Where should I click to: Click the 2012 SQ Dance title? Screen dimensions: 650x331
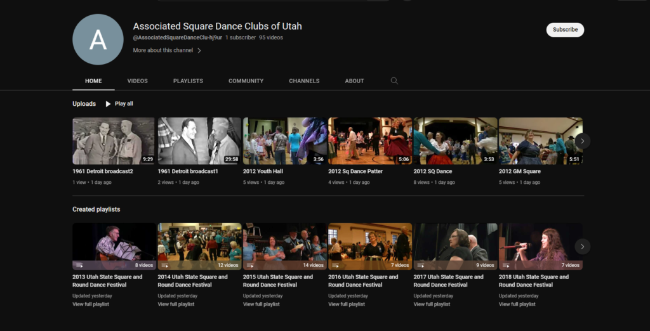click(x=433, y=171)
